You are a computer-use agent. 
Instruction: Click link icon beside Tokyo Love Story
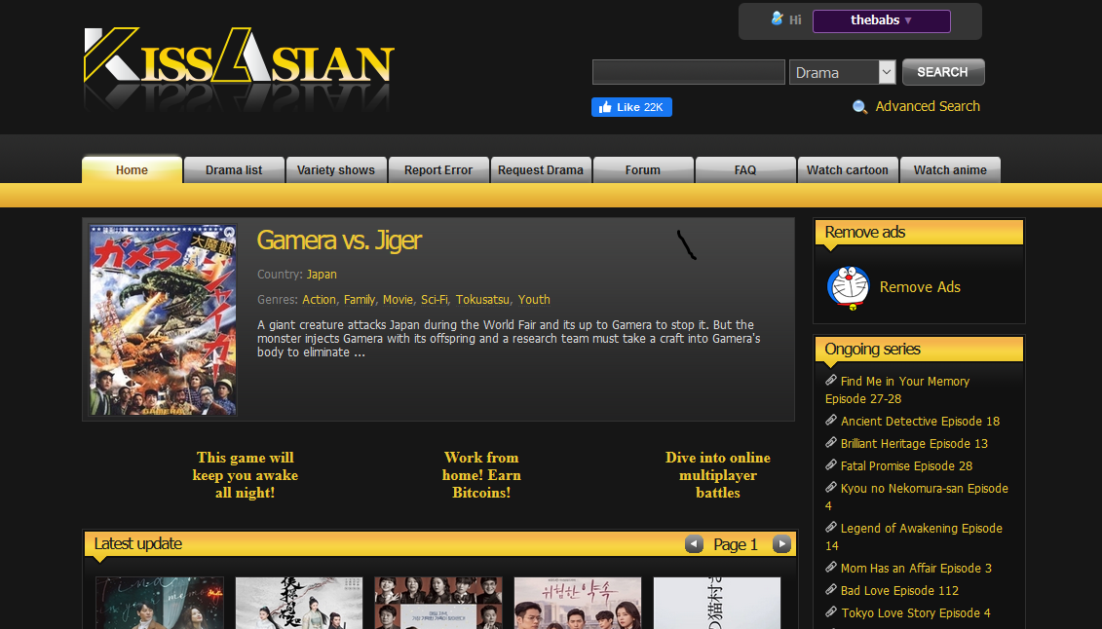tap(831, 612)
